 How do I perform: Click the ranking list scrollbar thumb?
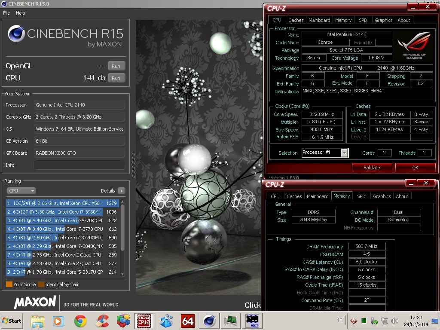[122, 228]
